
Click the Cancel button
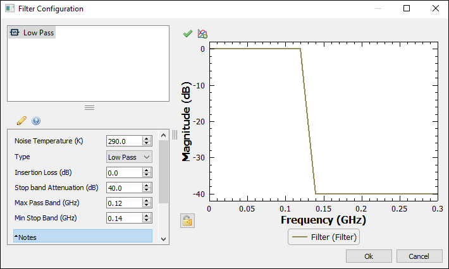[x=419, y=256]
